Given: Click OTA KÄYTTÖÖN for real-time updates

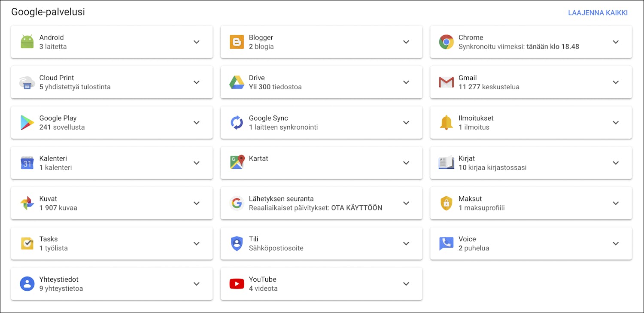Looking at the screenshot, I should [x=357, y=208].
